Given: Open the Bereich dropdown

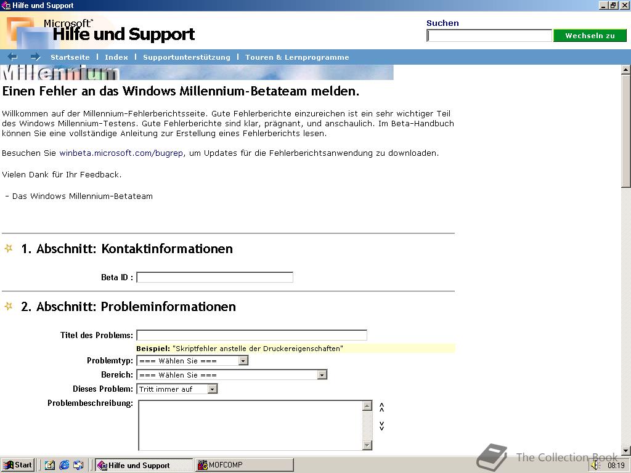Looking at the screenshot, I should coord(232,374).
